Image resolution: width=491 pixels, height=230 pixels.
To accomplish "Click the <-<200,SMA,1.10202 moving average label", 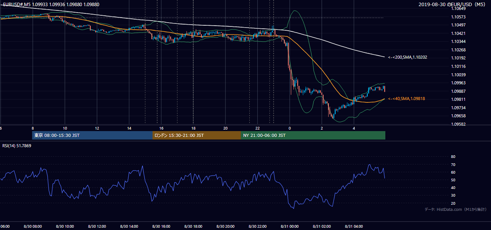I will click(408, 58).
